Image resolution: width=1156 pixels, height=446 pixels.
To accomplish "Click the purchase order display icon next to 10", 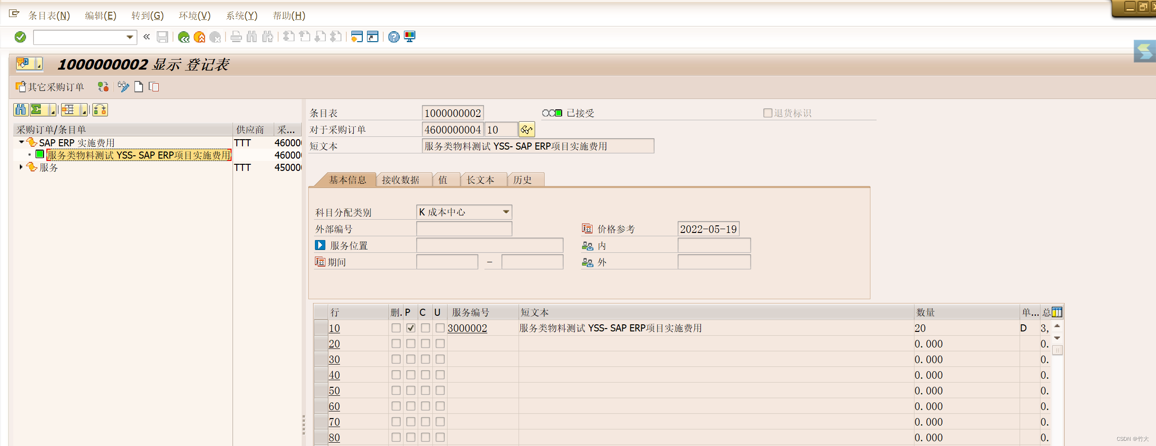I will (x=527, y=129).
